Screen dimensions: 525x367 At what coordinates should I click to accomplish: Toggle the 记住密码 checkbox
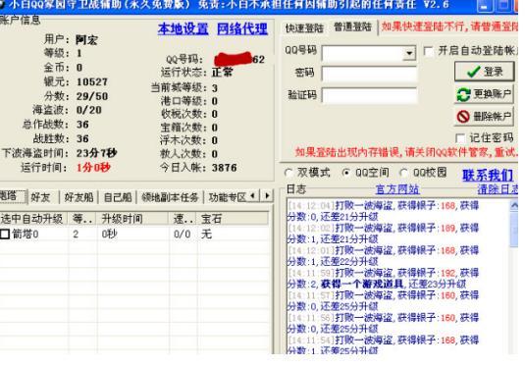[x=460, y=138]
